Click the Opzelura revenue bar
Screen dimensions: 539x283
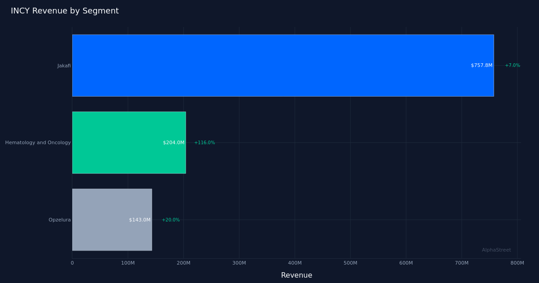pos(112,219)
